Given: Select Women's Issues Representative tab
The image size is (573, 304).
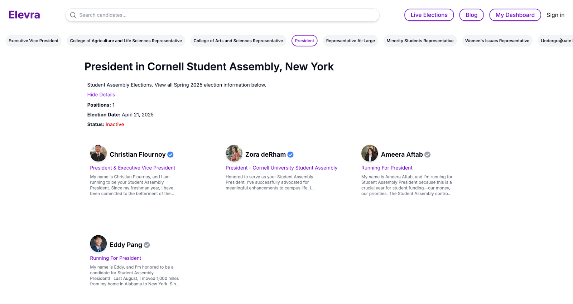Looking at the screenshot, I should (x=497, y=41).
